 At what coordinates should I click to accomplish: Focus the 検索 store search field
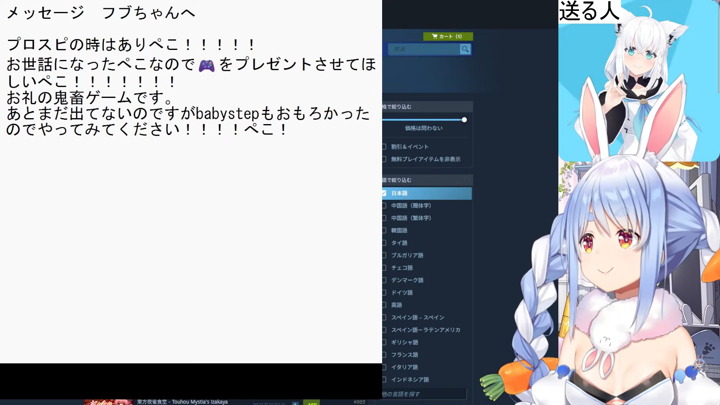(x=424, y=49)
